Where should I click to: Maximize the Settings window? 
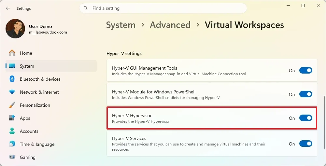(x=303, y=6)
